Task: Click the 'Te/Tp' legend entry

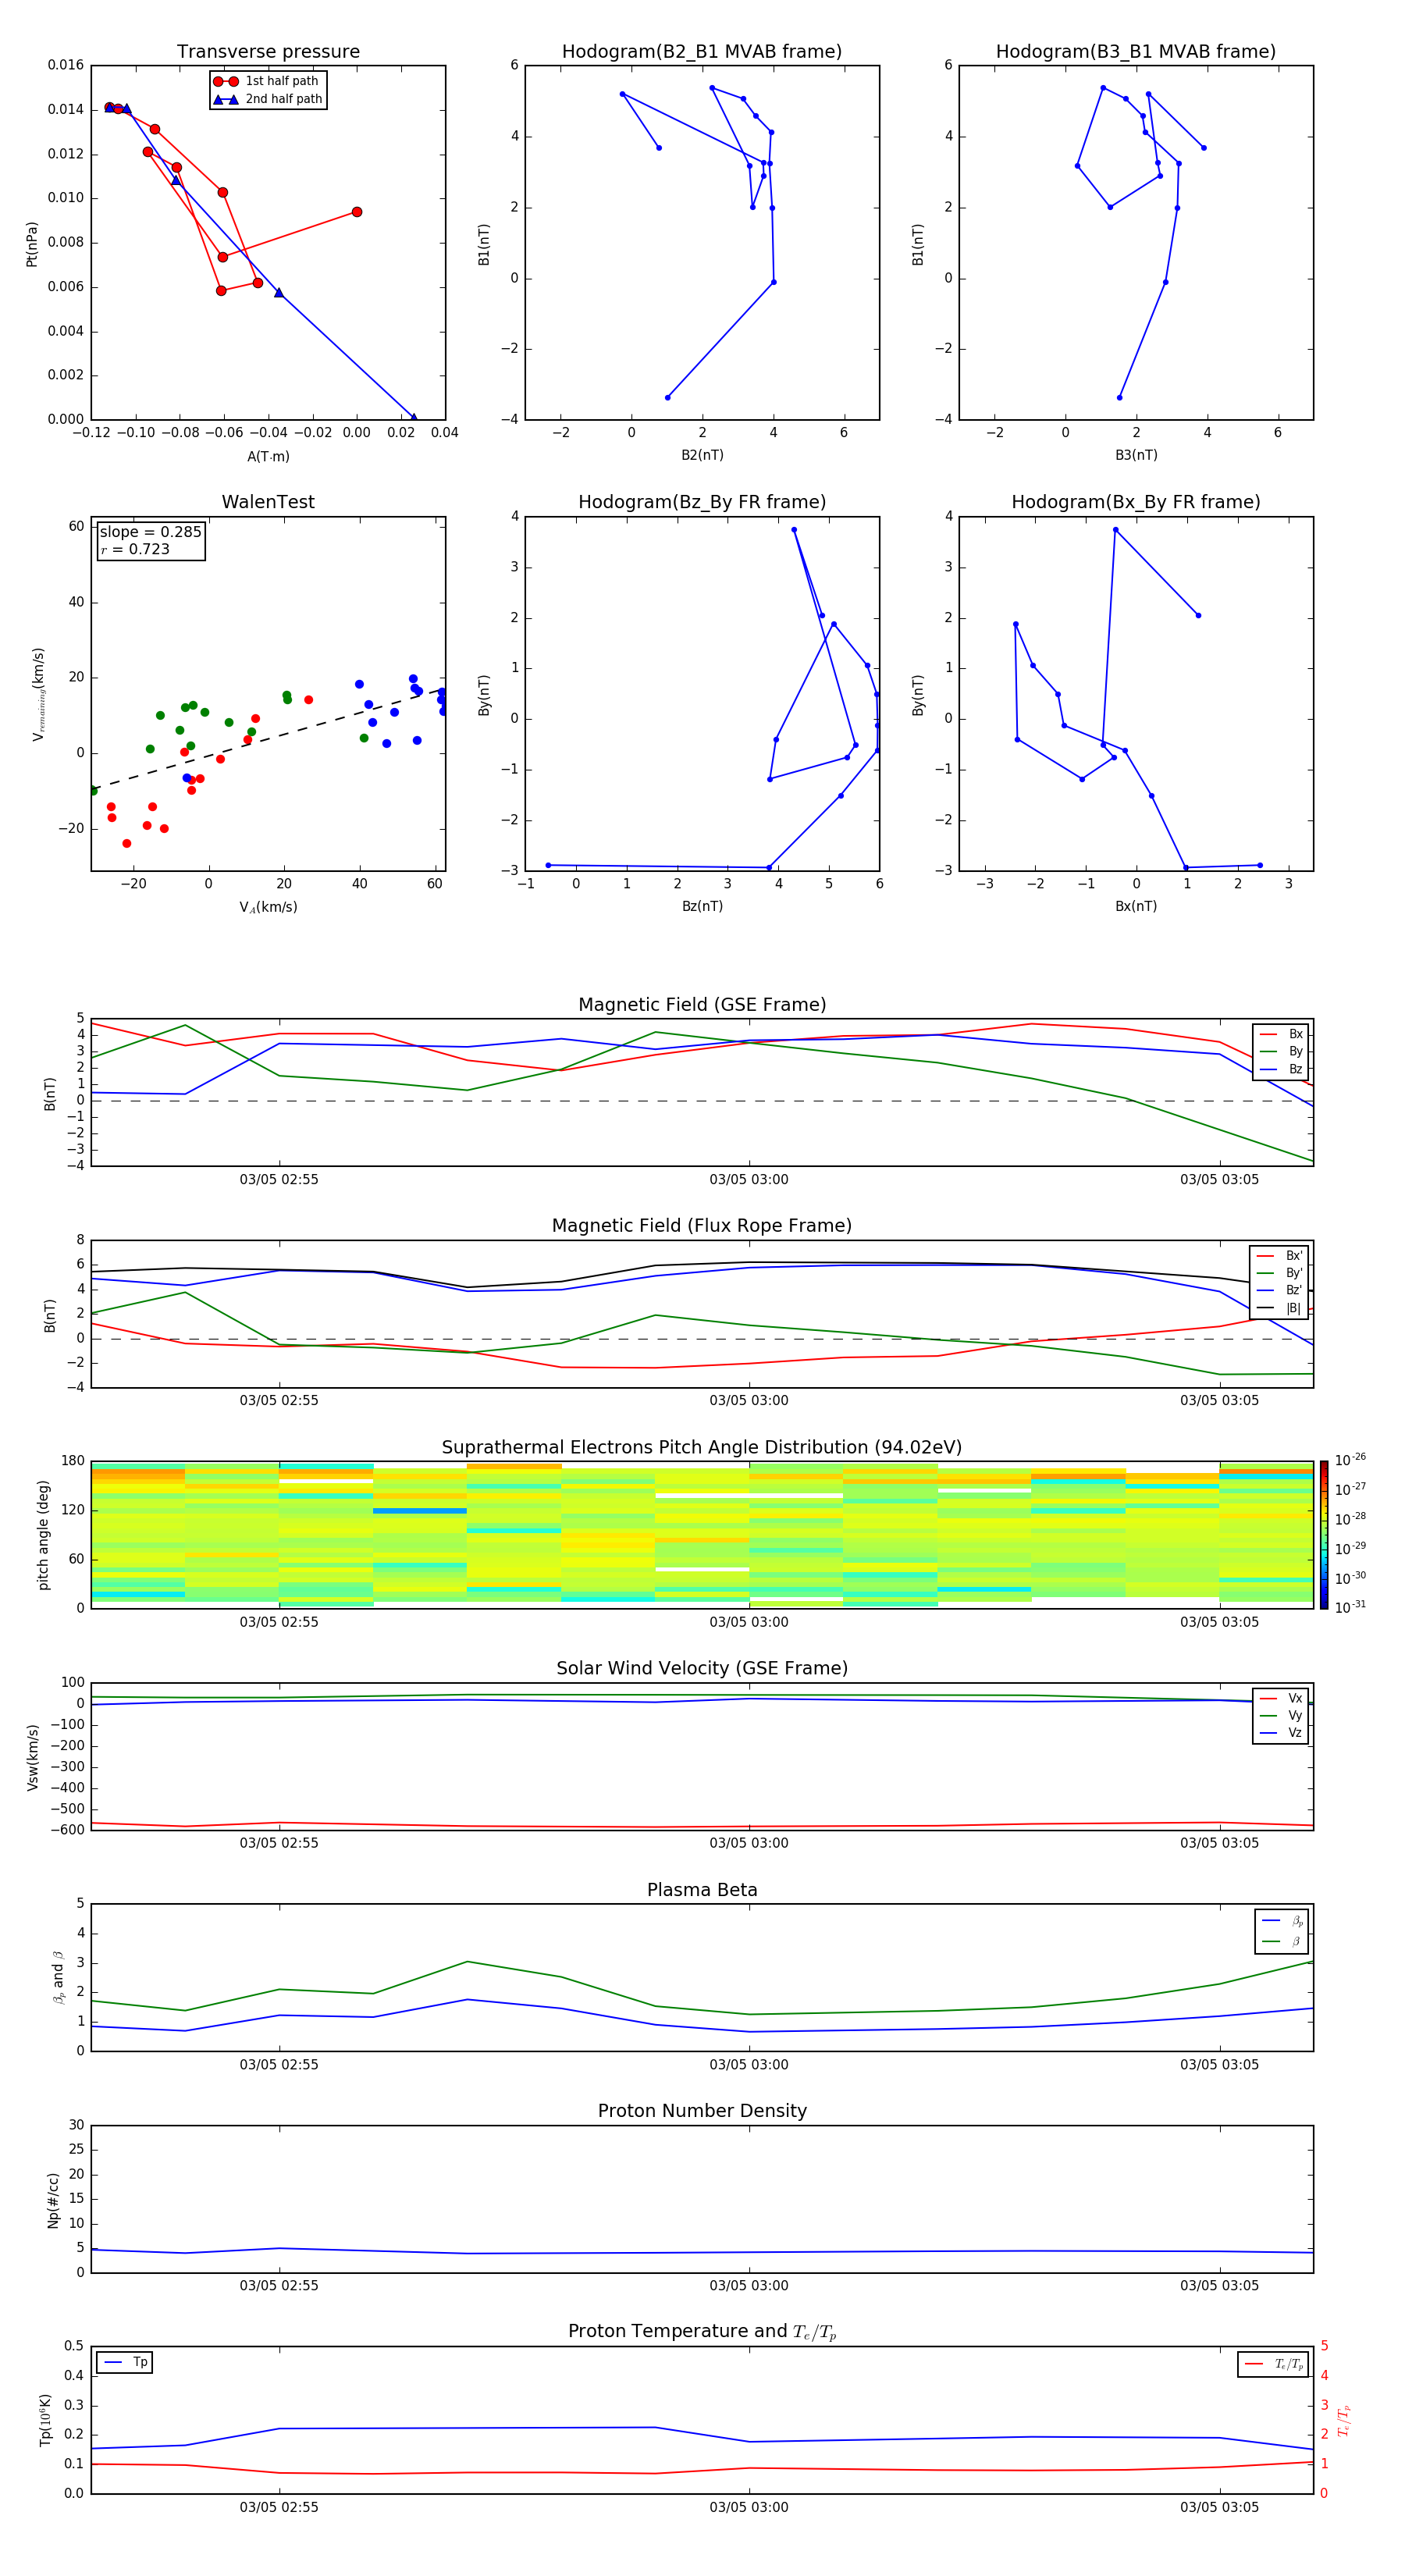Action: [1274, 2364]
